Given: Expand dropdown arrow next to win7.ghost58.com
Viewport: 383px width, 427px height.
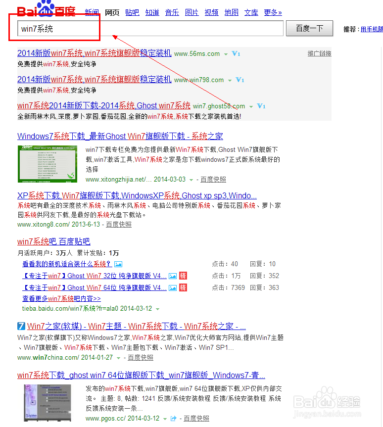Looking at the screenshot, I should [x=251, y=106].
